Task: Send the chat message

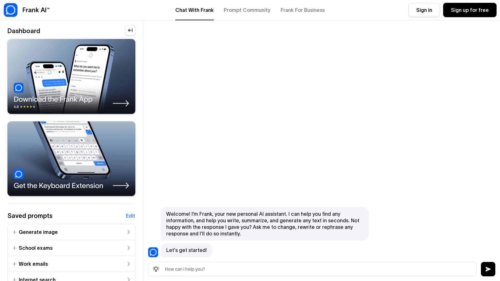Action: (x=488, y=269)
